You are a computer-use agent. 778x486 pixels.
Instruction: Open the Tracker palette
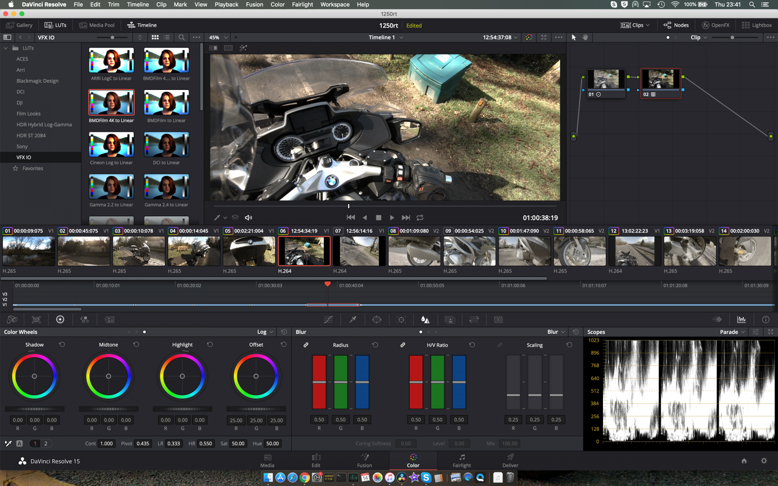401,319
